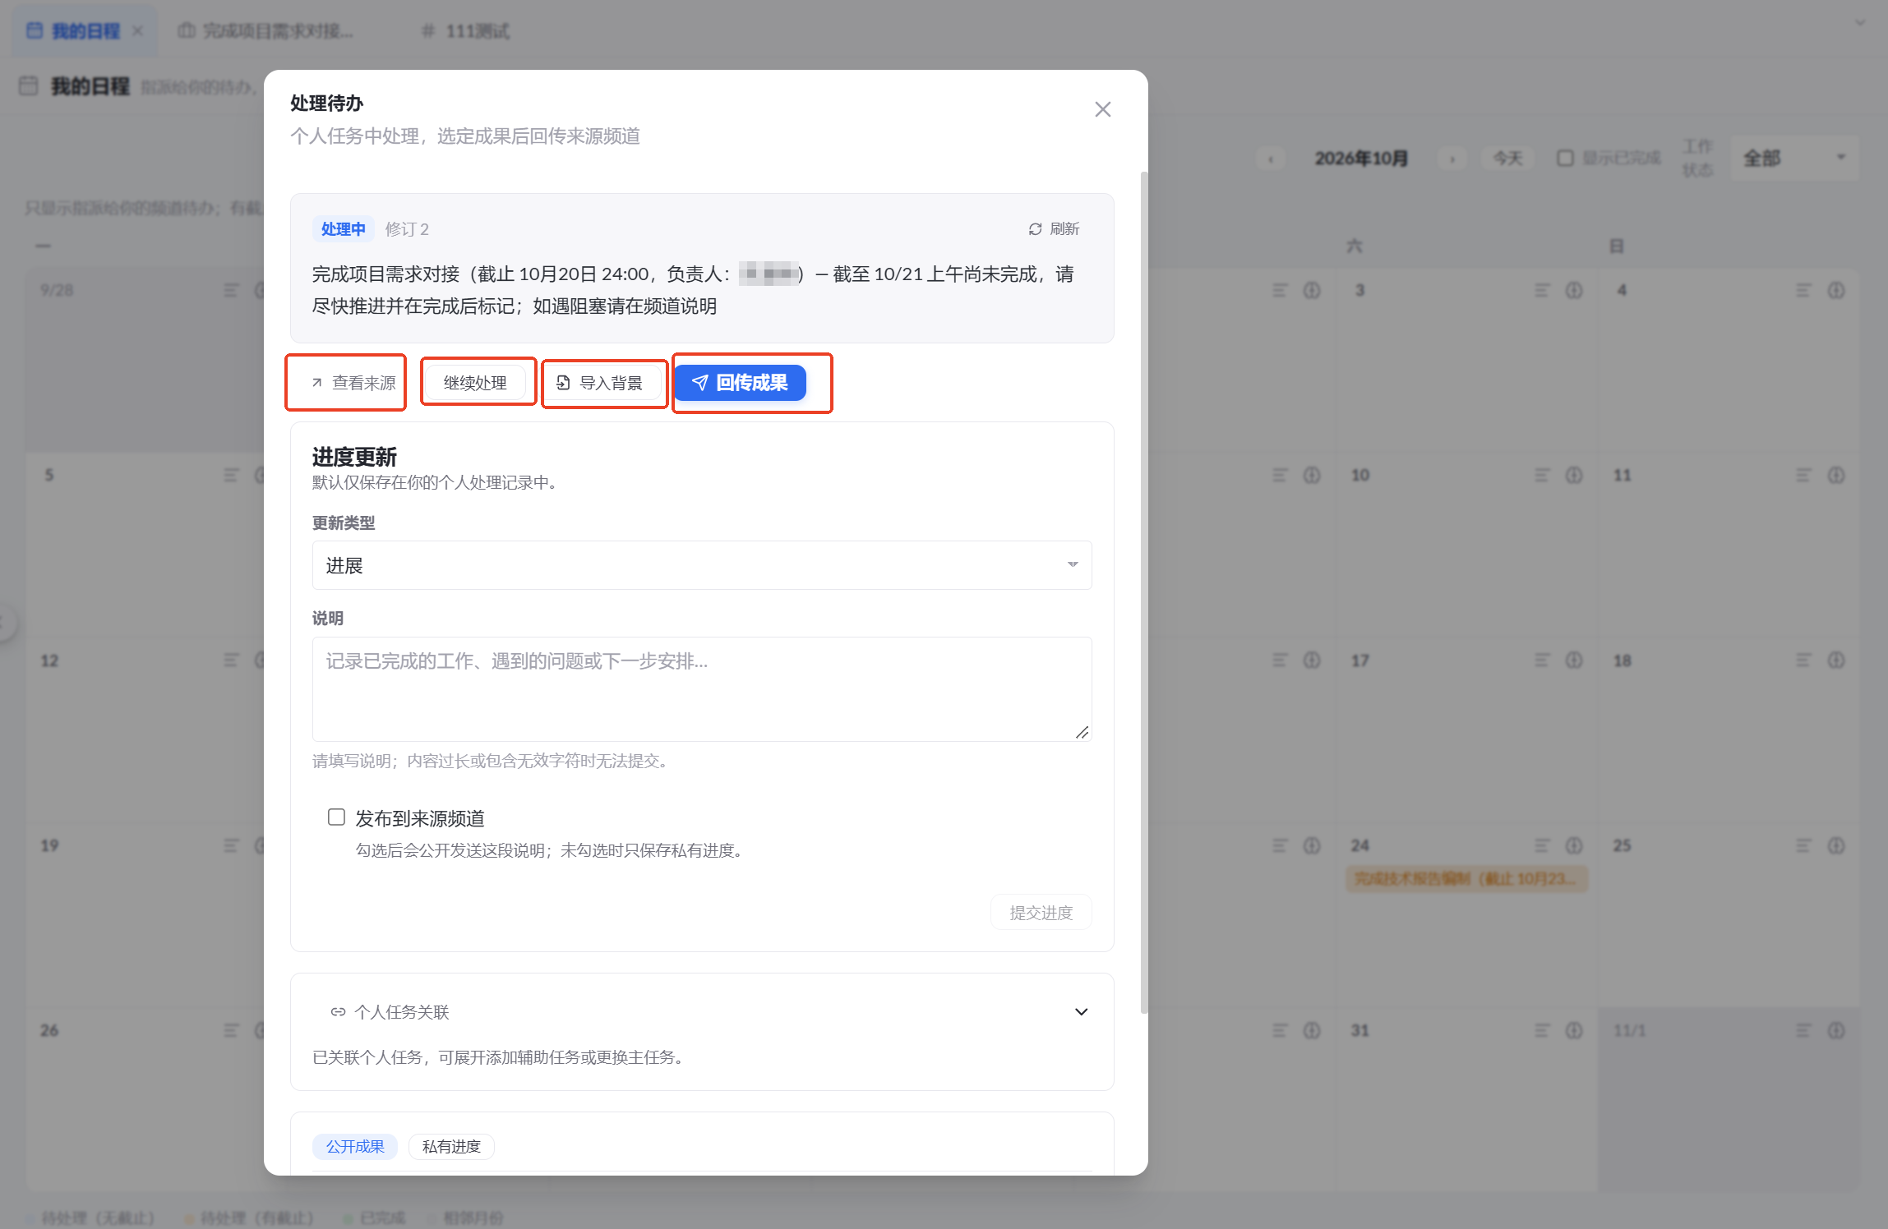Click the list icon on day 12
Image resolution: width=1888 pixels, height=1229 pixels.
[x=231, y=661]
